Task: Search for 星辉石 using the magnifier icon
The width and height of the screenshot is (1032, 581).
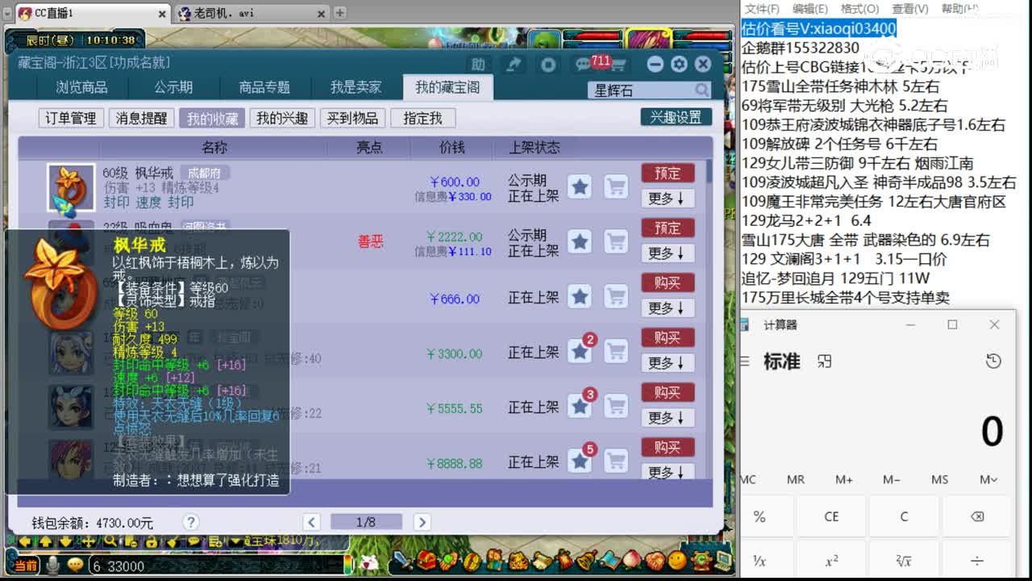Action: (x=703, y=90)
